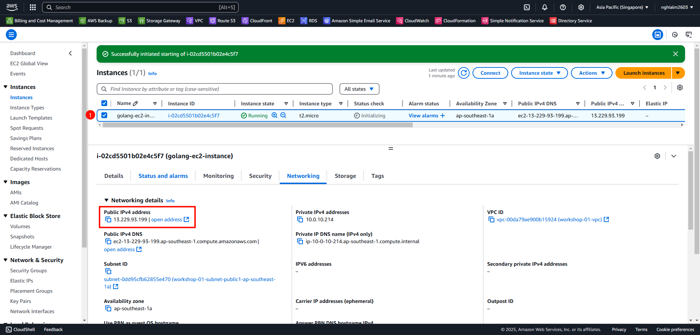Collapse the Network & Security sidebar group
Screen dimensions: 700x335
[x=5, y=260]
